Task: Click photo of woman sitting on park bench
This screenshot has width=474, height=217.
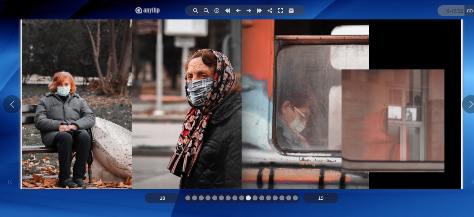Action: (77, 104)
